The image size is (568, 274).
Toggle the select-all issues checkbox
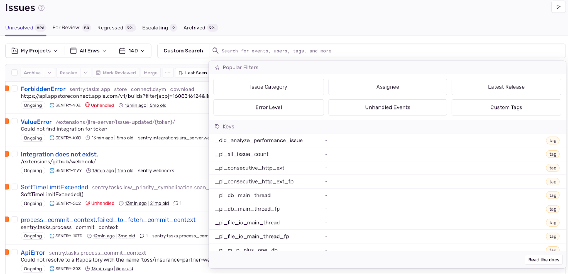(x=15, y=73)
